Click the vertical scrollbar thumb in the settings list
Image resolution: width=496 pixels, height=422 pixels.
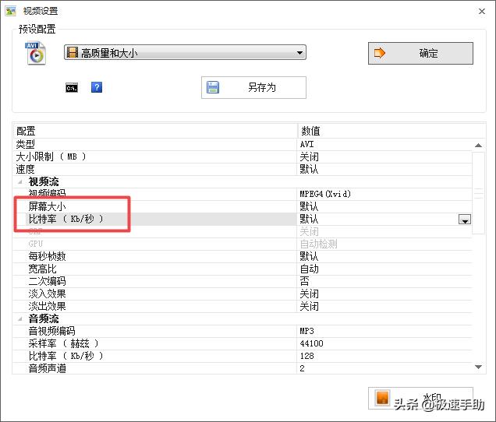pos(478,193)
